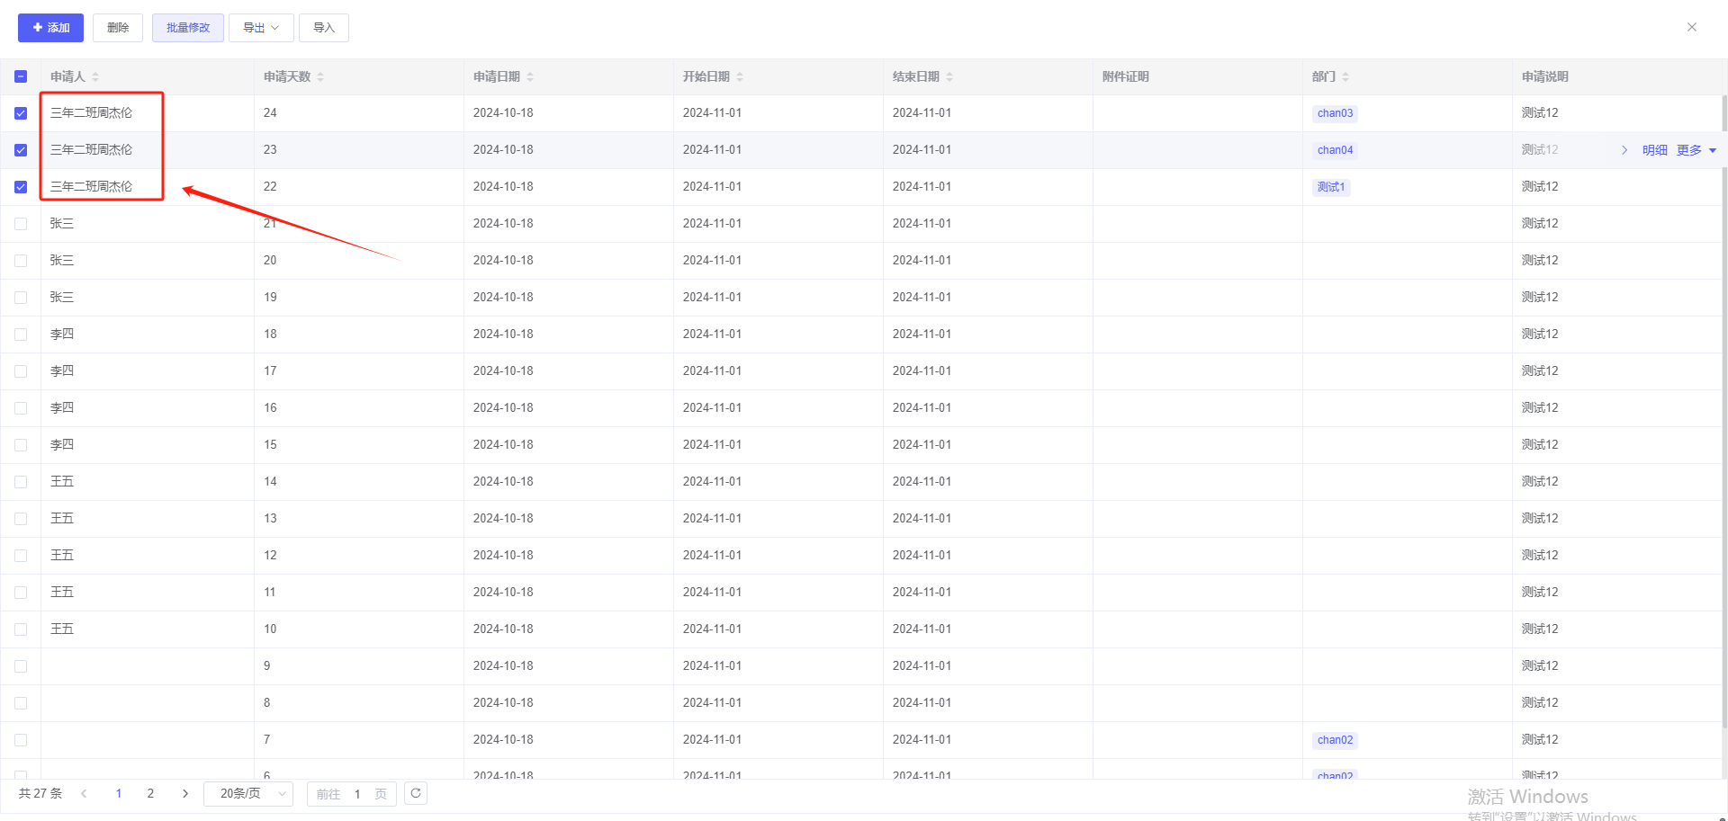Go to next page arrow
1728x821 pixels.
tap(185, 793)
